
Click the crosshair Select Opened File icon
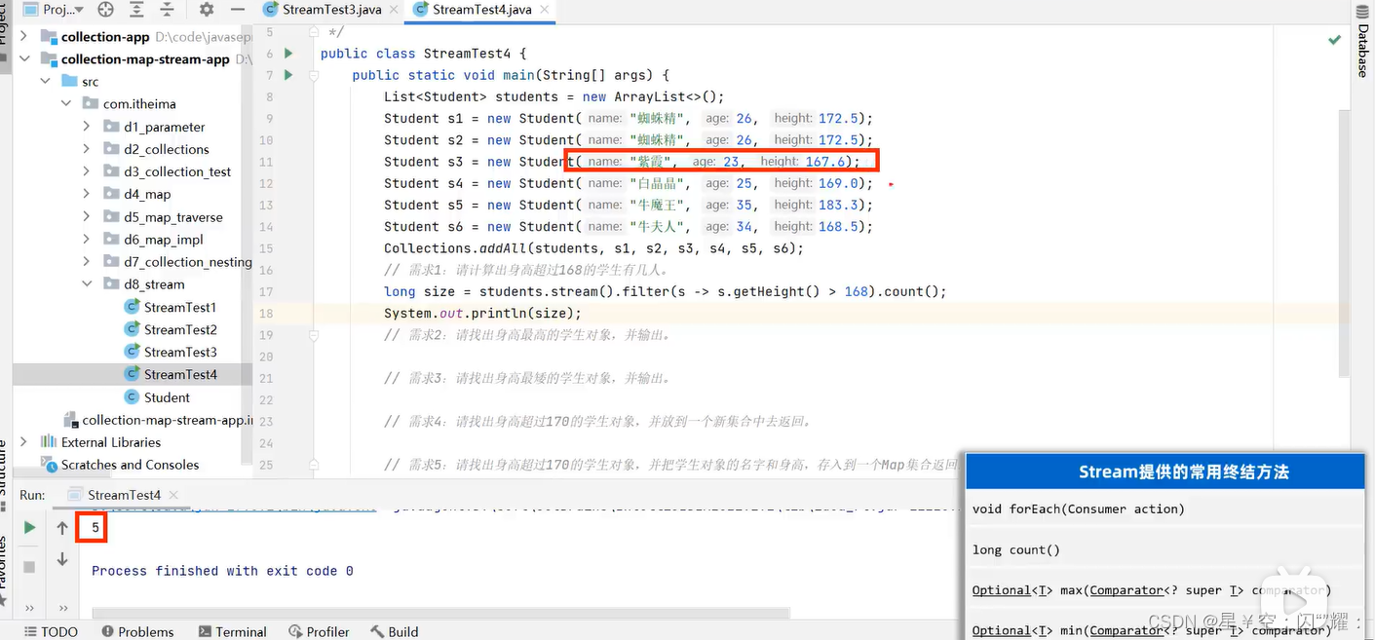coord(104,10)
